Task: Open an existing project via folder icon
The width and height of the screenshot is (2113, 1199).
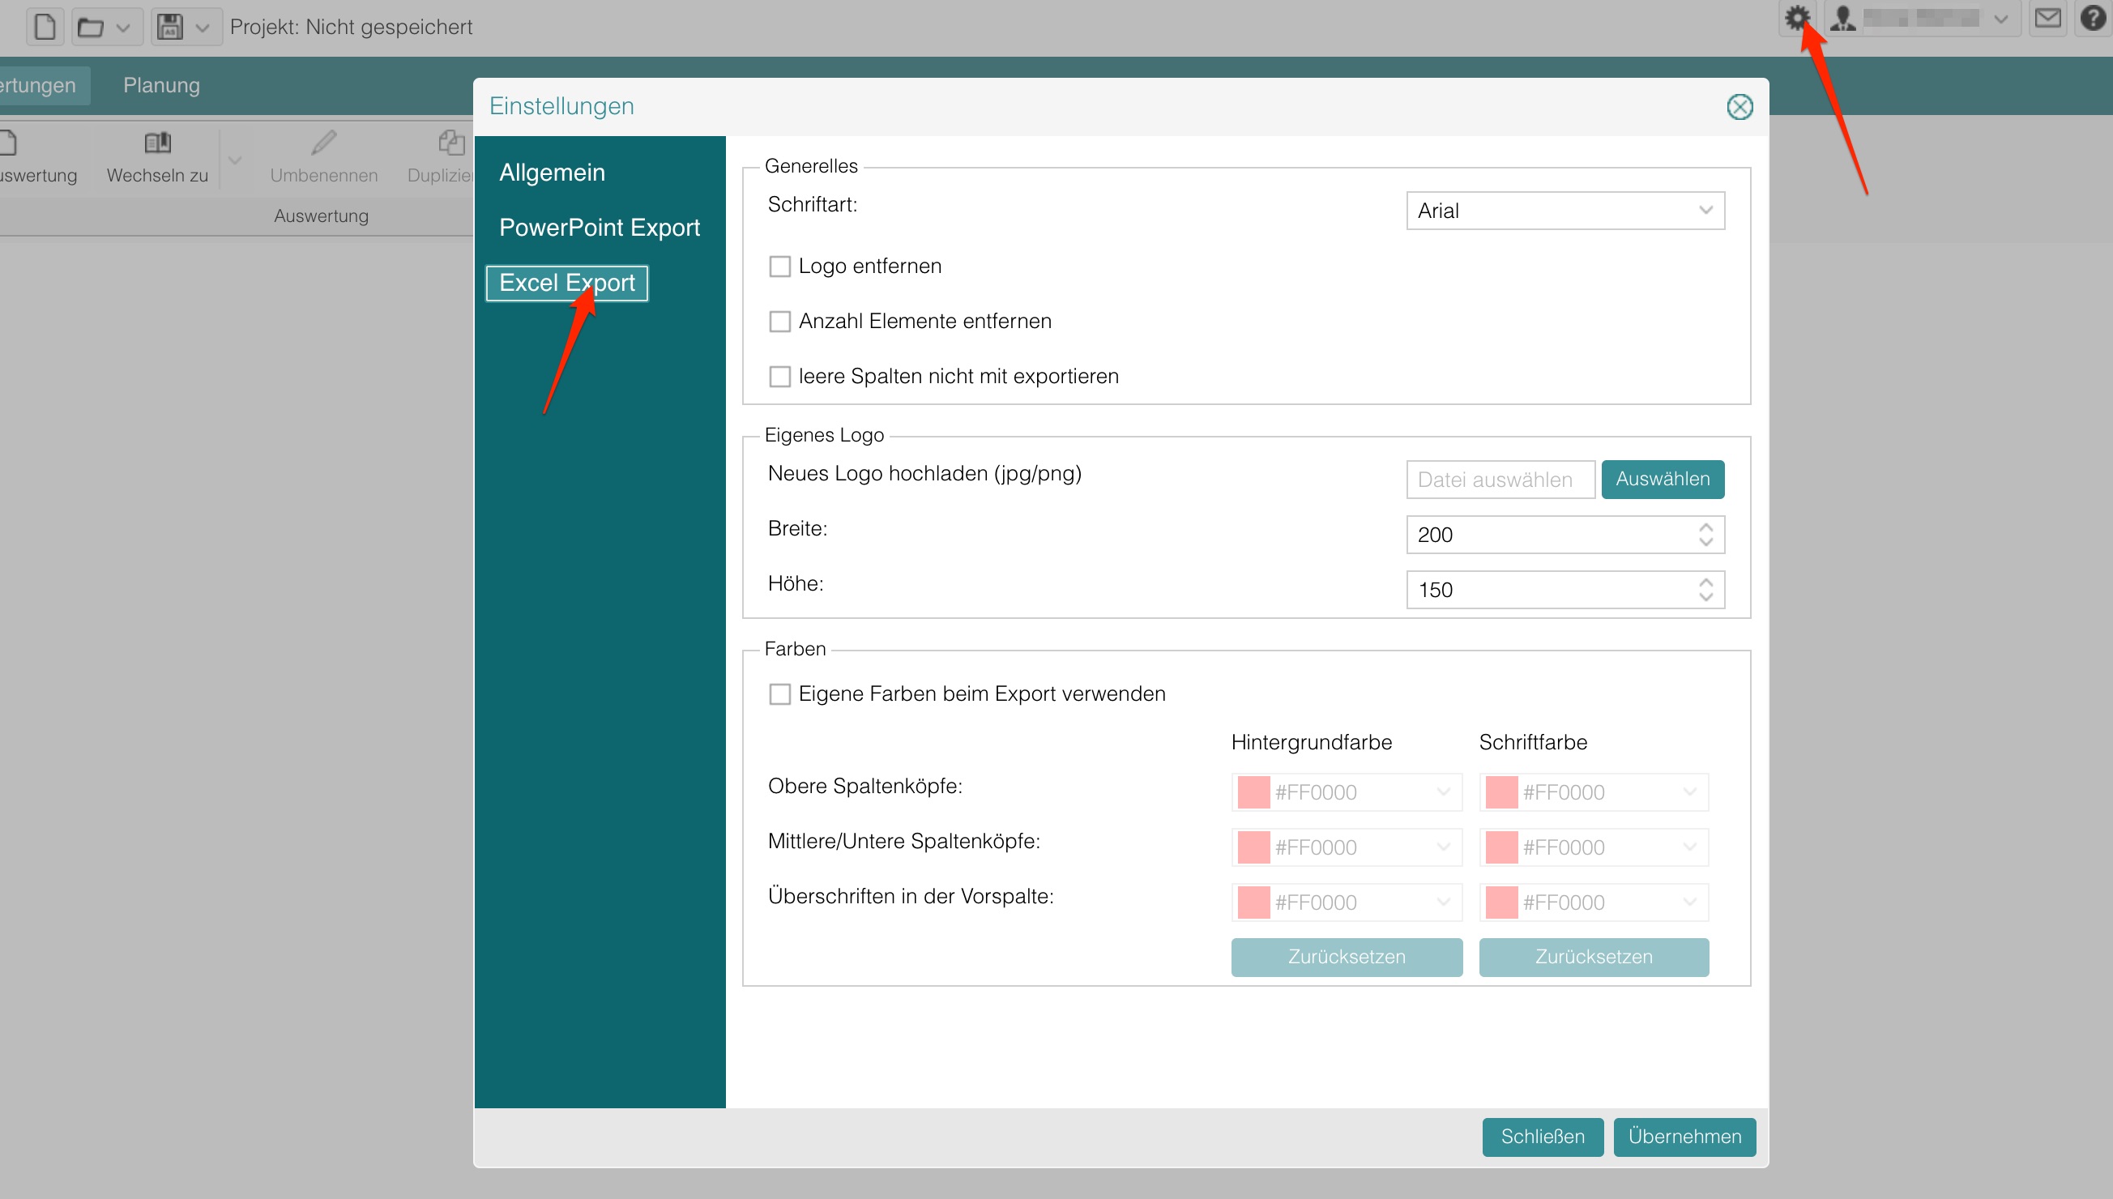Action: (x=92, y=27)
